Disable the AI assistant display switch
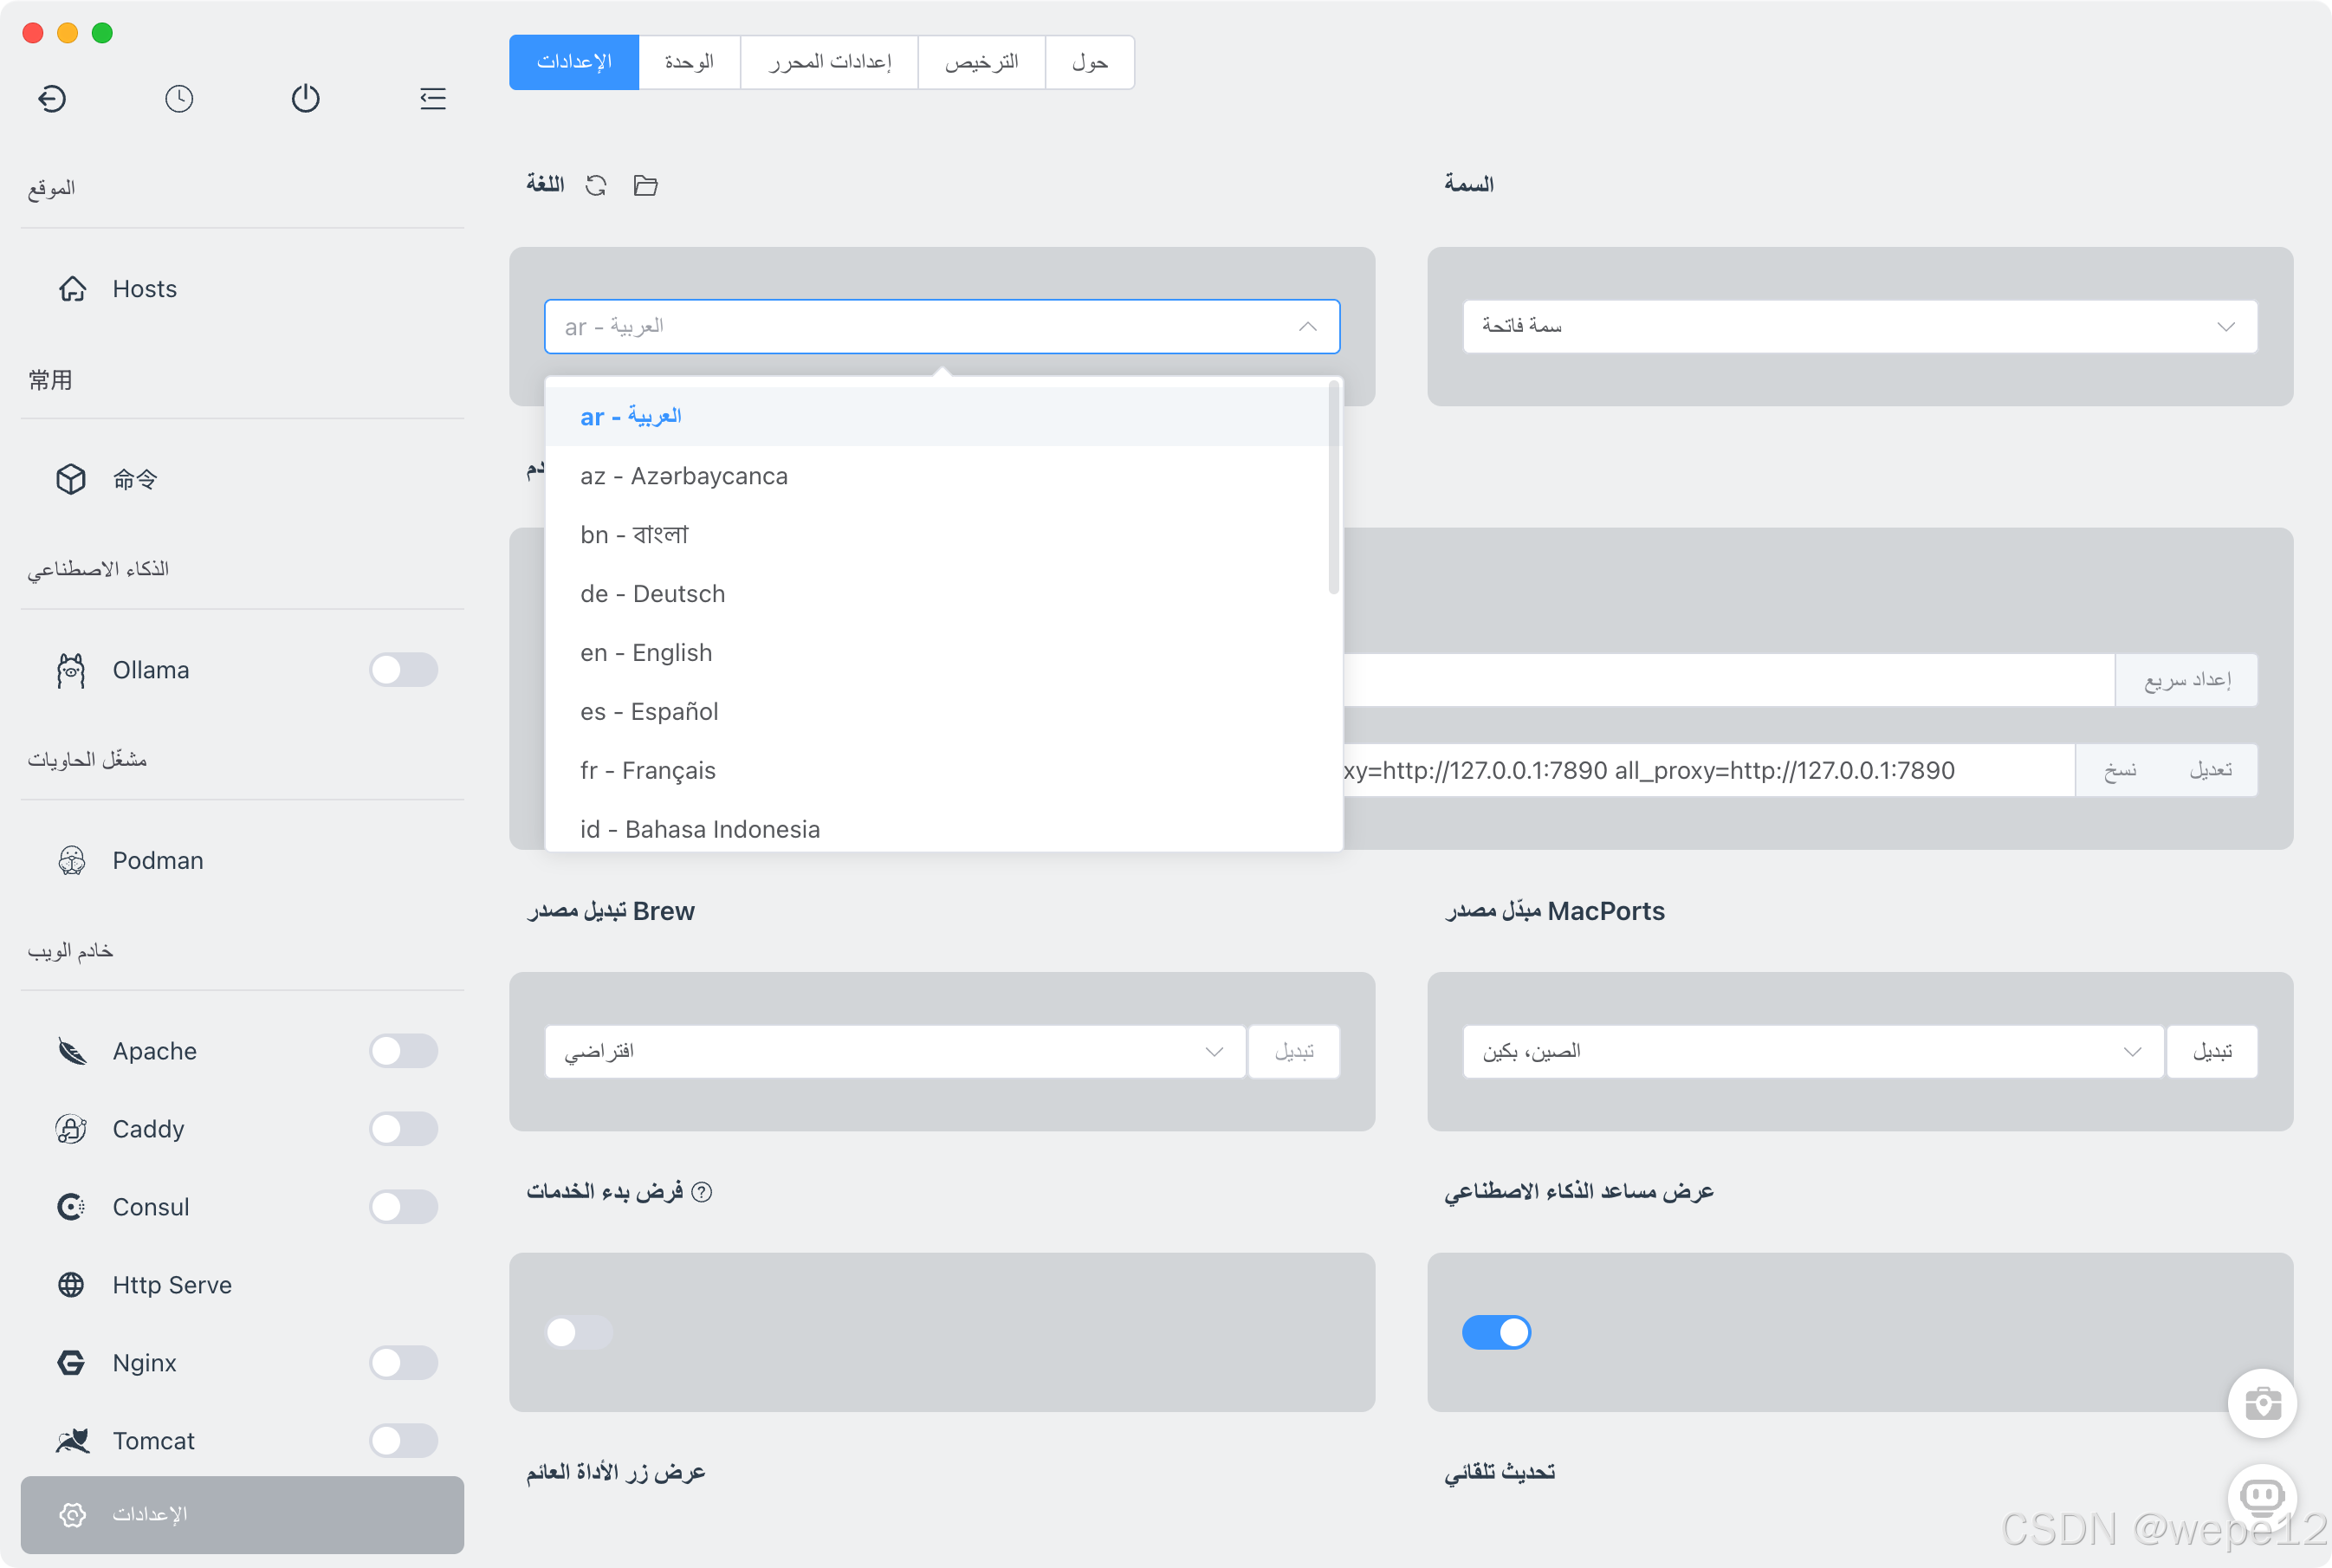 [x=1496, y=1332]
